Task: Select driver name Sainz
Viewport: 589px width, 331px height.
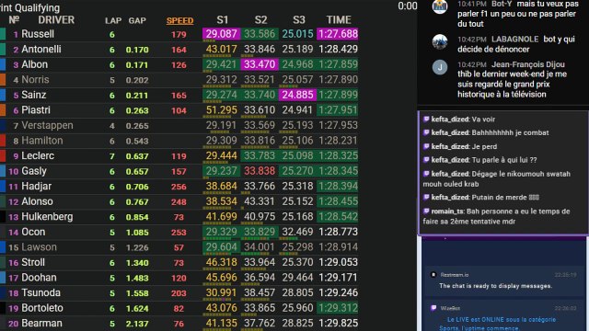Action: pyautogui.click(x=34, y=95)
